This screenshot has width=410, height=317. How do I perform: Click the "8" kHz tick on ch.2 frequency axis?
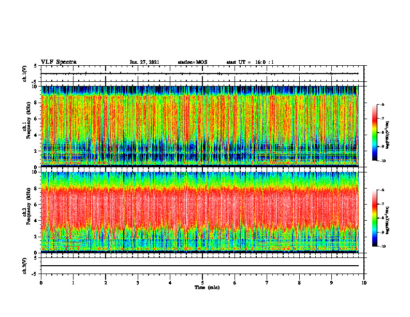[36, 189]
